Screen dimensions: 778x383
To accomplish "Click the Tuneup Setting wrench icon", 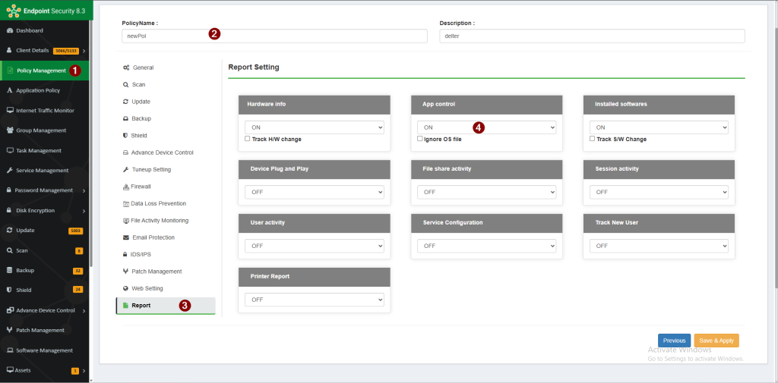I will pos(125,170).
